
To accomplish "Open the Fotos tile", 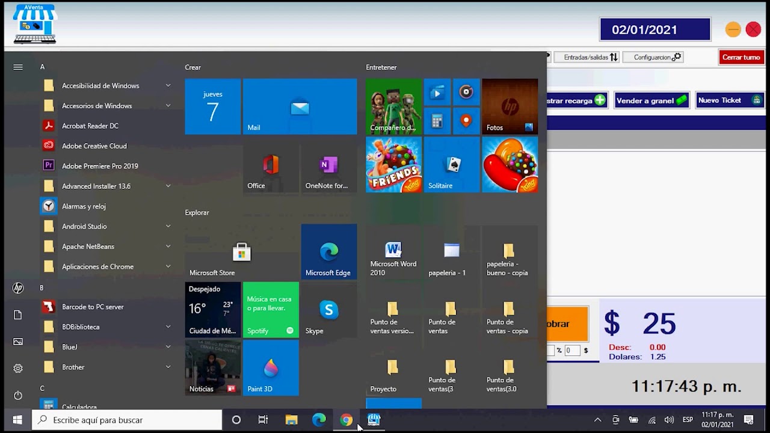I will click(510, 106).
